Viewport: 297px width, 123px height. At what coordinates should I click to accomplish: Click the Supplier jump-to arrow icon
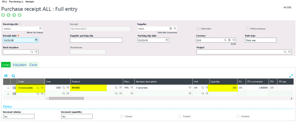tap(171, 28)
